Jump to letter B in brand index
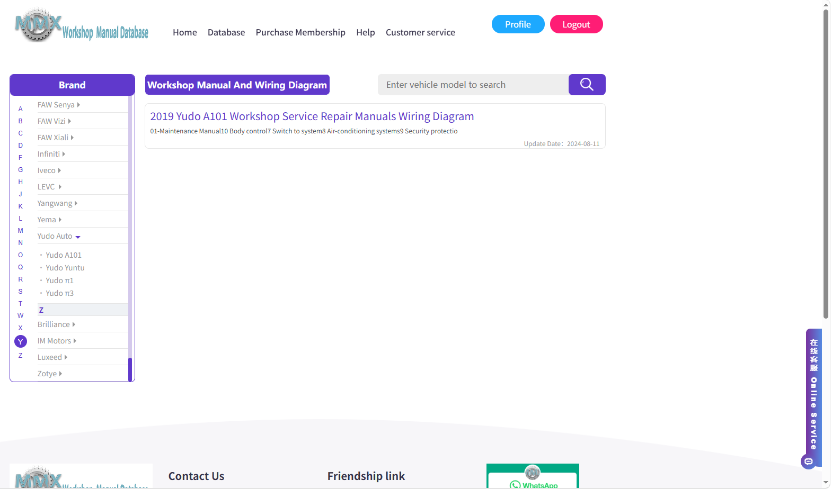Viewport: 832px width, 489px height. pos(21,121)
